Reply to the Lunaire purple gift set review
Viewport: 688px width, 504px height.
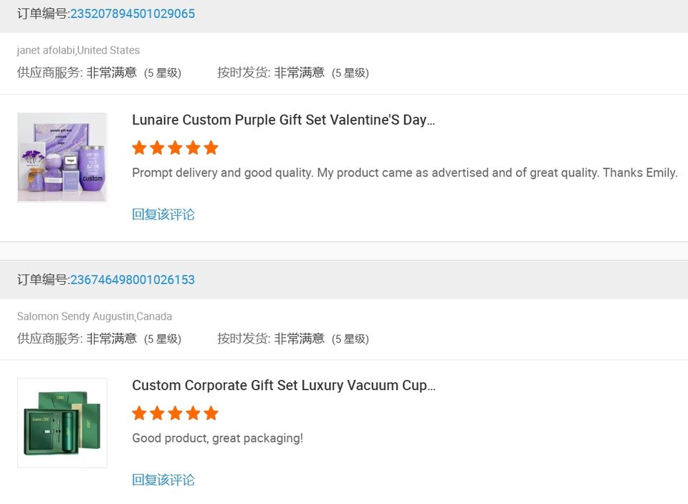pos(163,214)
